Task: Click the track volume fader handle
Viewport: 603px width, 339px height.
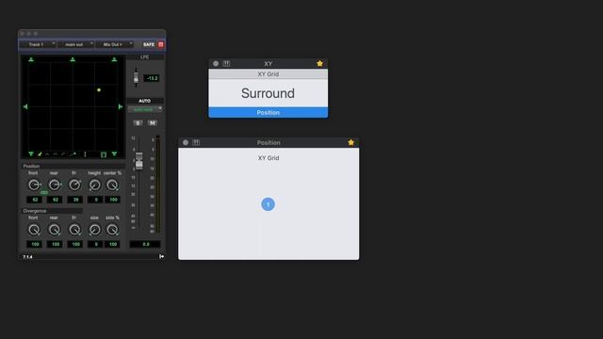Action: pyautogui.click(x=139, y=161)
